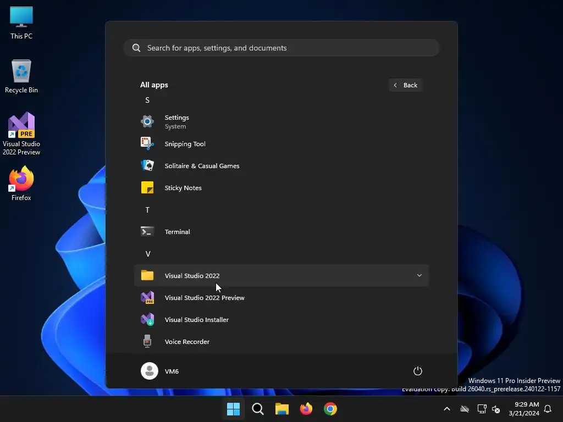Jump to letter V section header
The height and width of the screenshot is (422, 563).
(x=147, y=254)
